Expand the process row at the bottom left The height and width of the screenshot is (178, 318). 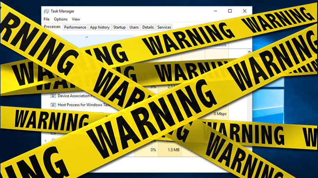[x=46, y=140]
